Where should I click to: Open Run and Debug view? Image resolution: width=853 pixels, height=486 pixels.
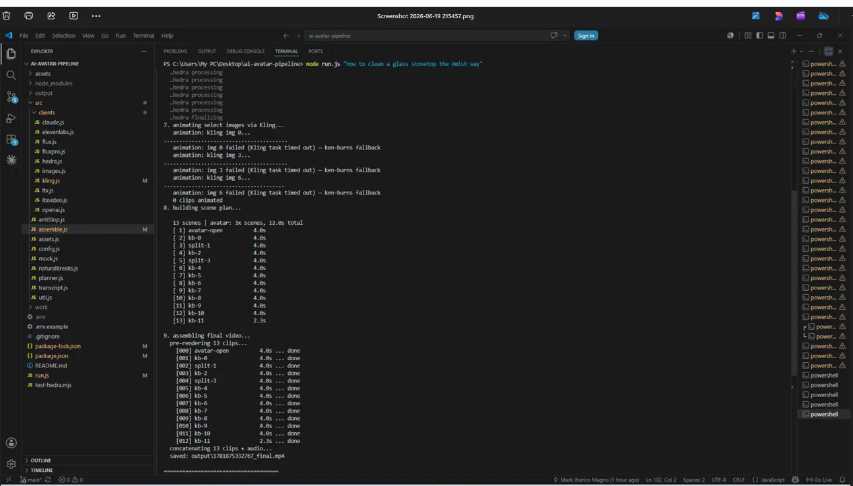click(x=11, y=118)
